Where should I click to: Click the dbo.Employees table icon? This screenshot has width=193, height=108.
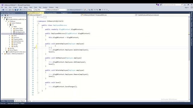click(14, 34)
